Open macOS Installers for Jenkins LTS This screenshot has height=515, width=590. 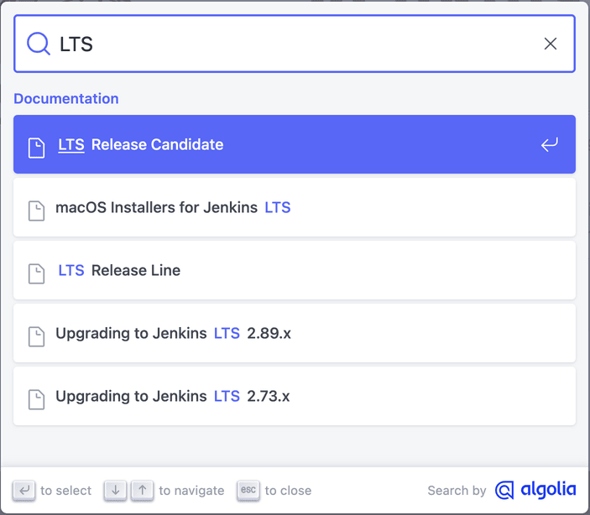tap(294, 207)
